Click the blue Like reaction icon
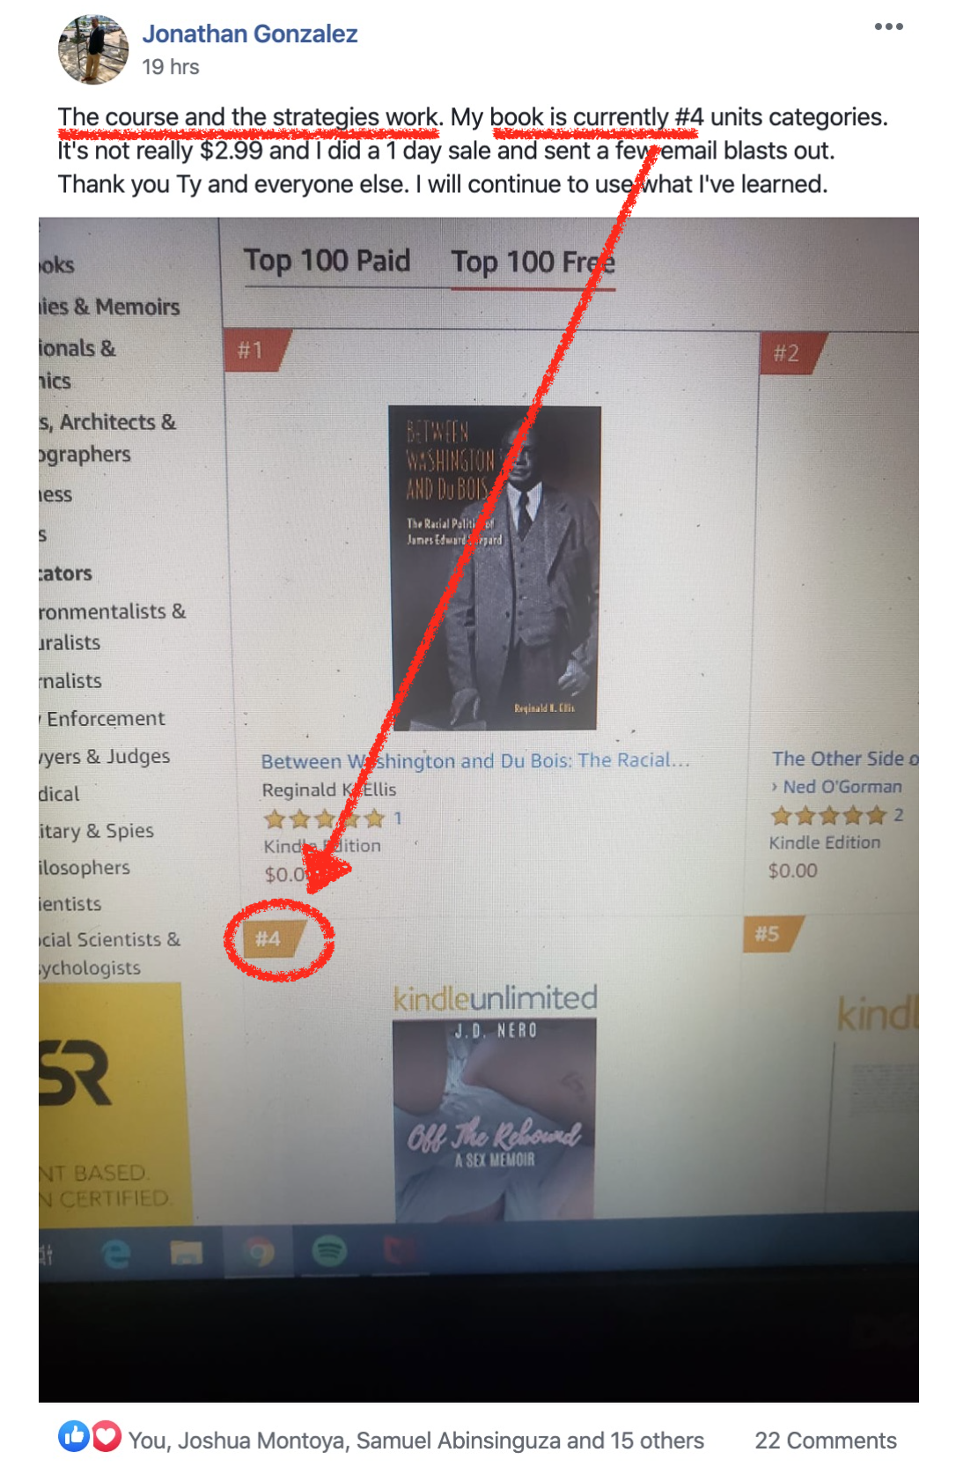This screenshot has width=956, height=1482. click(x=74, y=1436)
